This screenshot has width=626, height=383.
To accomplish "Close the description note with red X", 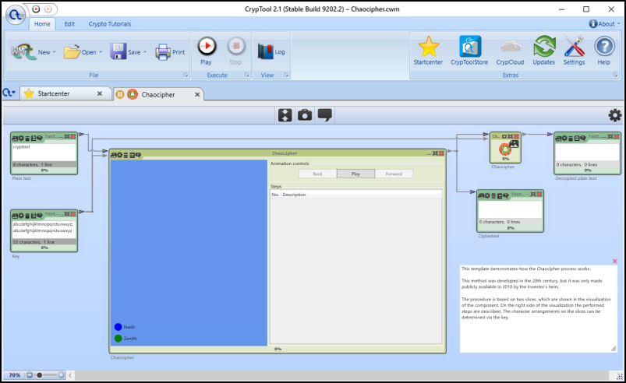I will (615, 261).
